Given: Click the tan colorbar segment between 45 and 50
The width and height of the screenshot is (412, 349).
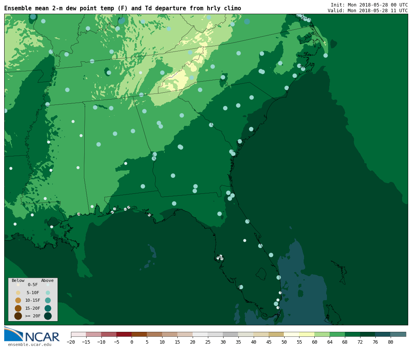Looking at the screenshot, I should (277, 335).
